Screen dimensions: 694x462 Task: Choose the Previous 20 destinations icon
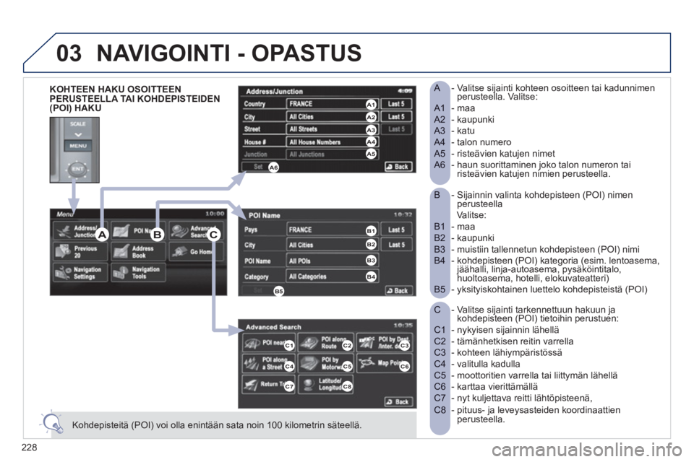80,251
